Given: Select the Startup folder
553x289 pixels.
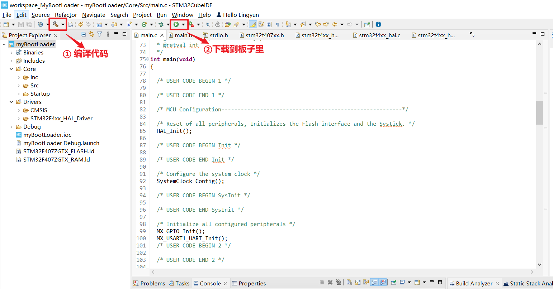Looking at the screenshot, I should point(40,94).
